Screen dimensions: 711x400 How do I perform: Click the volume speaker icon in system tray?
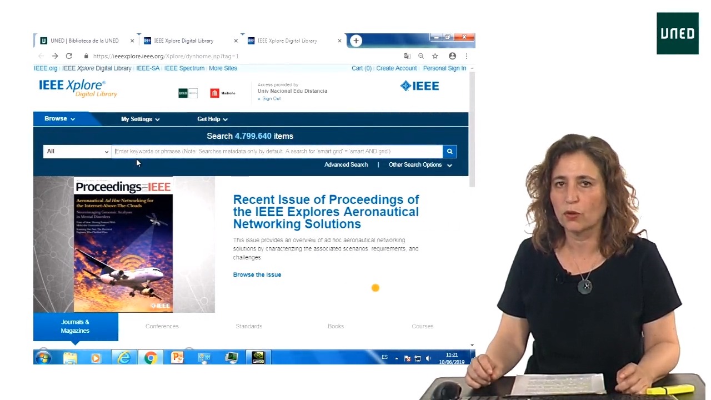(428, 358)
